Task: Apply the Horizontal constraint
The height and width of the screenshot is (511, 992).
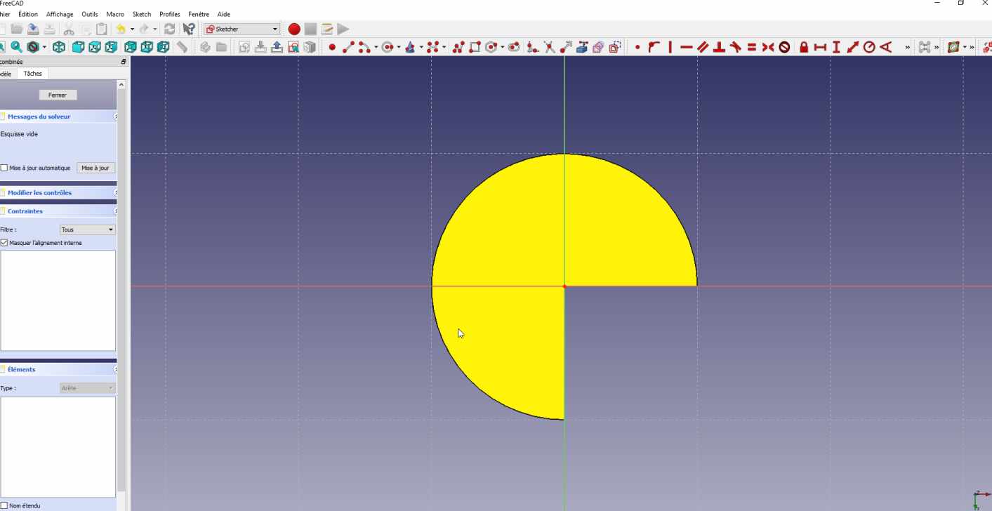Action: (687, 47)
